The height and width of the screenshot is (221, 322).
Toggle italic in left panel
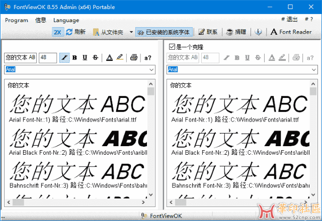(x=64, y=57)
